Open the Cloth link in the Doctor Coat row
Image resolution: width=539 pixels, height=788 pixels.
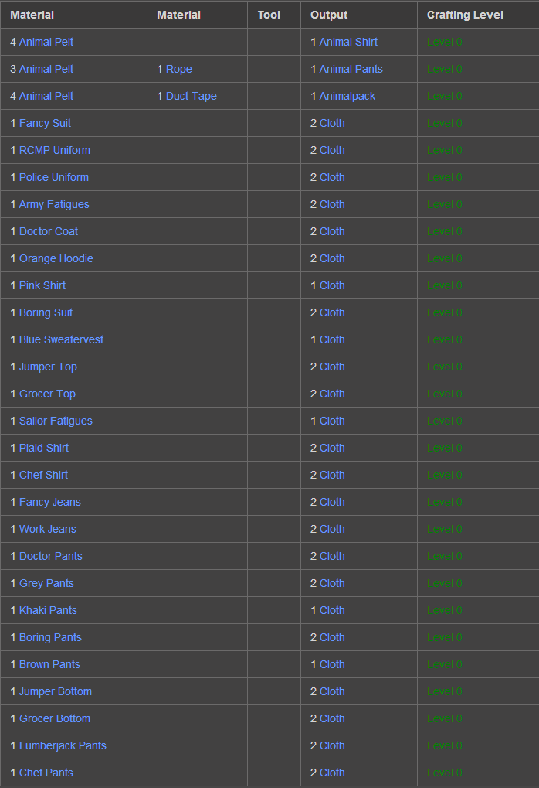(332, 232)
